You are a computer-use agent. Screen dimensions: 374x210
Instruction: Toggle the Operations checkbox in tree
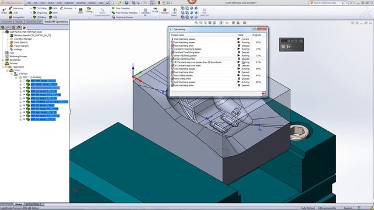6,67
